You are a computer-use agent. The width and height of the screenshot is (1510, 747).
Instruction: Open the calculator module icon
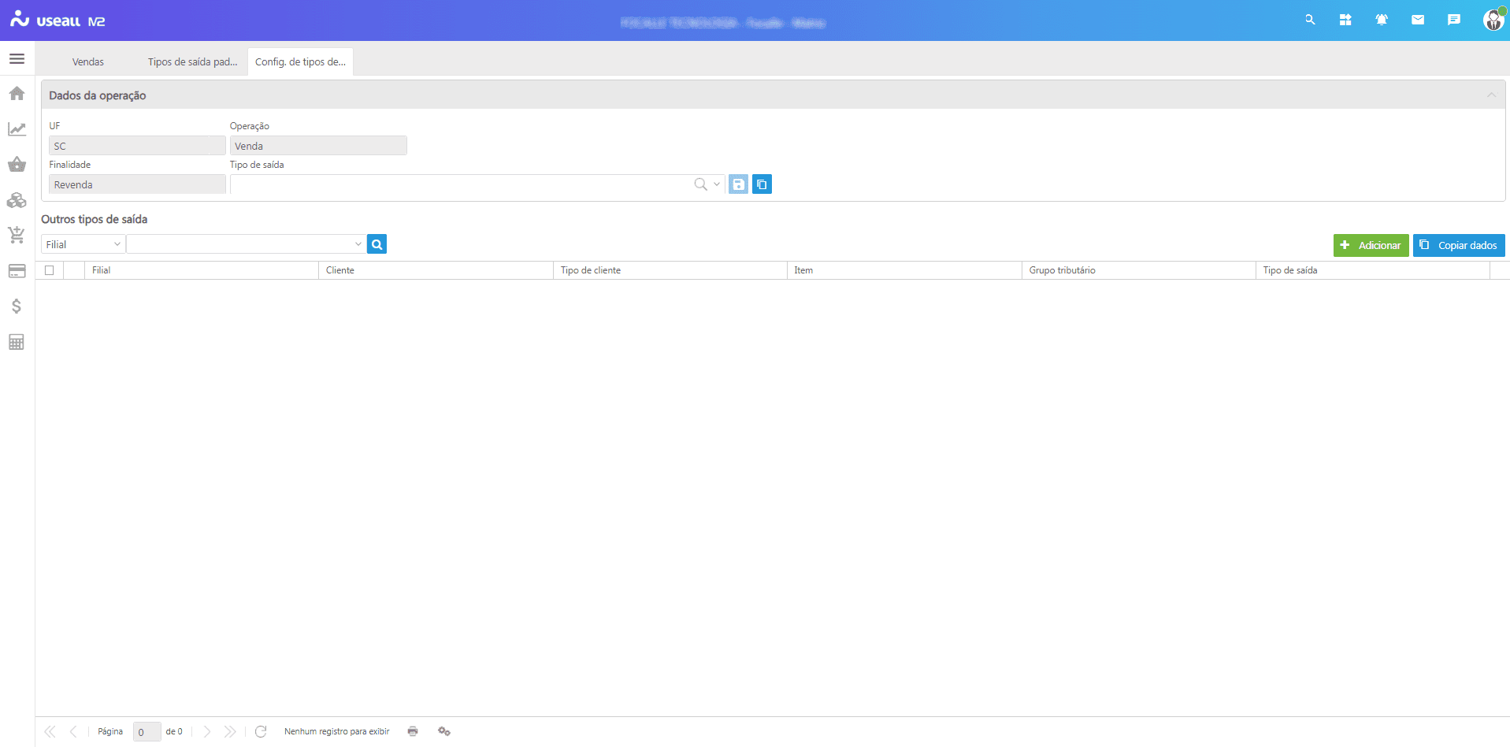(17, 341)
